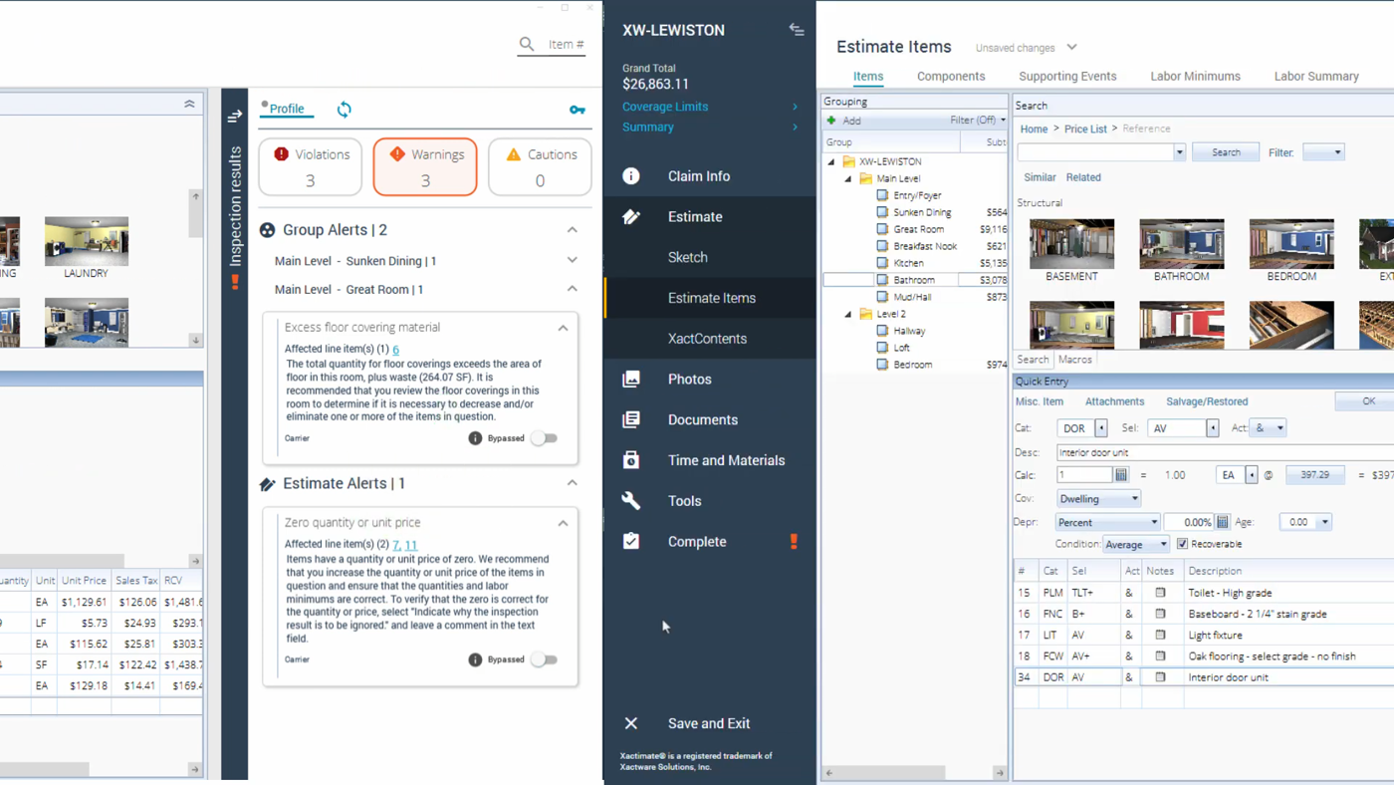Image resolution: width=1394 pixels, height=785 pixels.
Task: Open the Labor Minimums tab
Action: [x=1195, y=76]
